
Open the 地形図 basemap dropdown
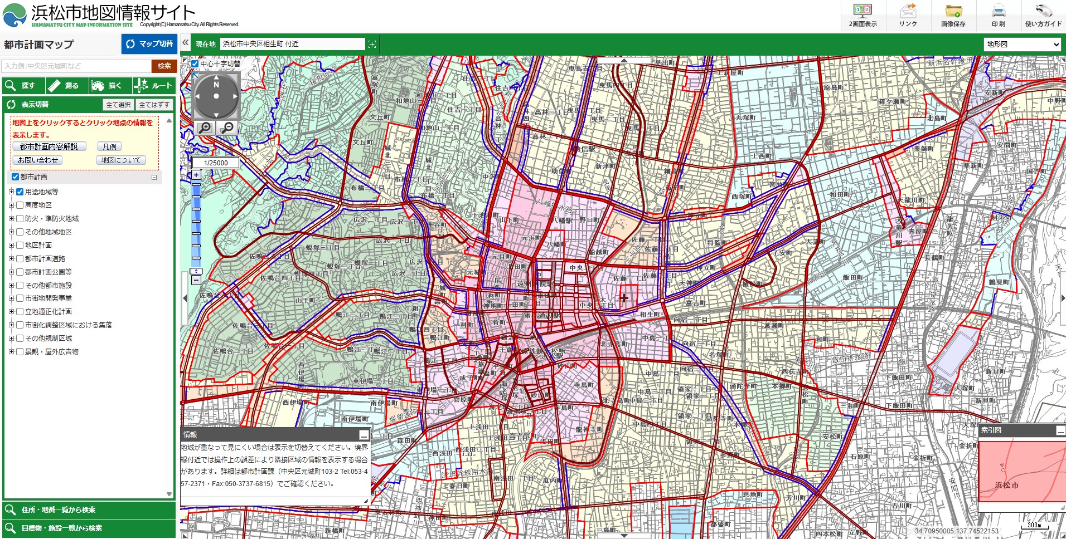coord(1022,44)
